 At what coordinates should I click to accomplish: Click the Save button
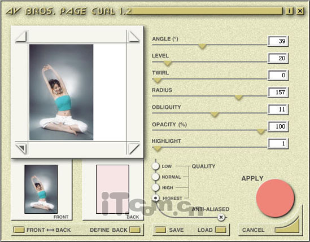[160, 230]
